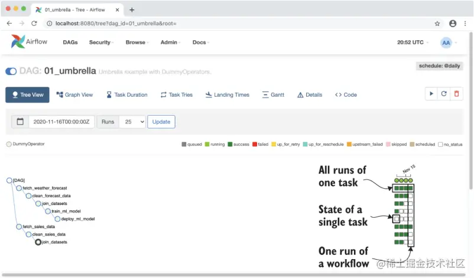Switch to the Task Duration tab
This screenshot has width=474, height=278.
pos(127,95)
